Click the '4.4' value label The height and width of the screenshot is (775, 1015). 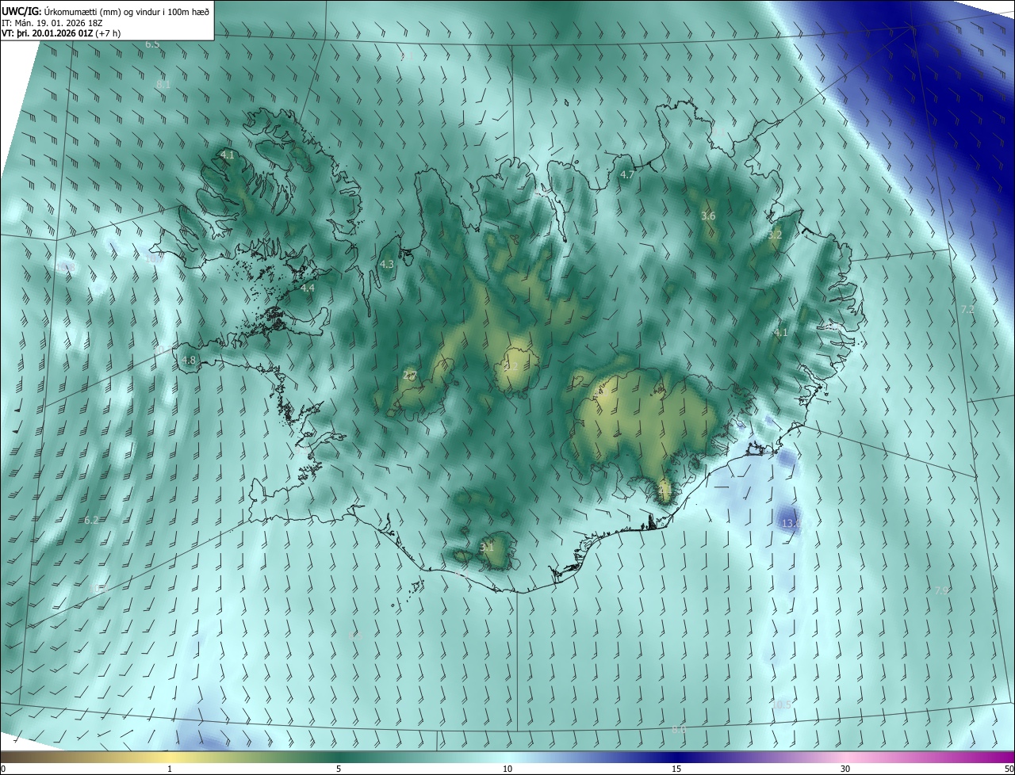tap(308, 288)
